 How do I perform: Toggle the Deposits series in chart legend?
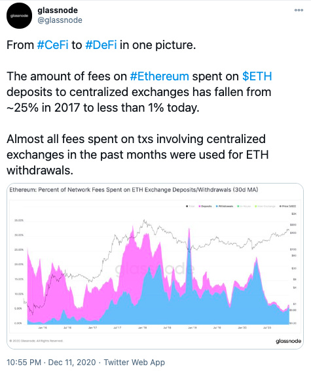point(206,206)
